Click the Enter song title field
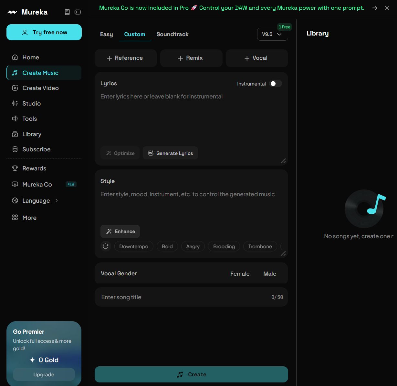This screenshot has width=397, height=386. [x=191, y=297]
